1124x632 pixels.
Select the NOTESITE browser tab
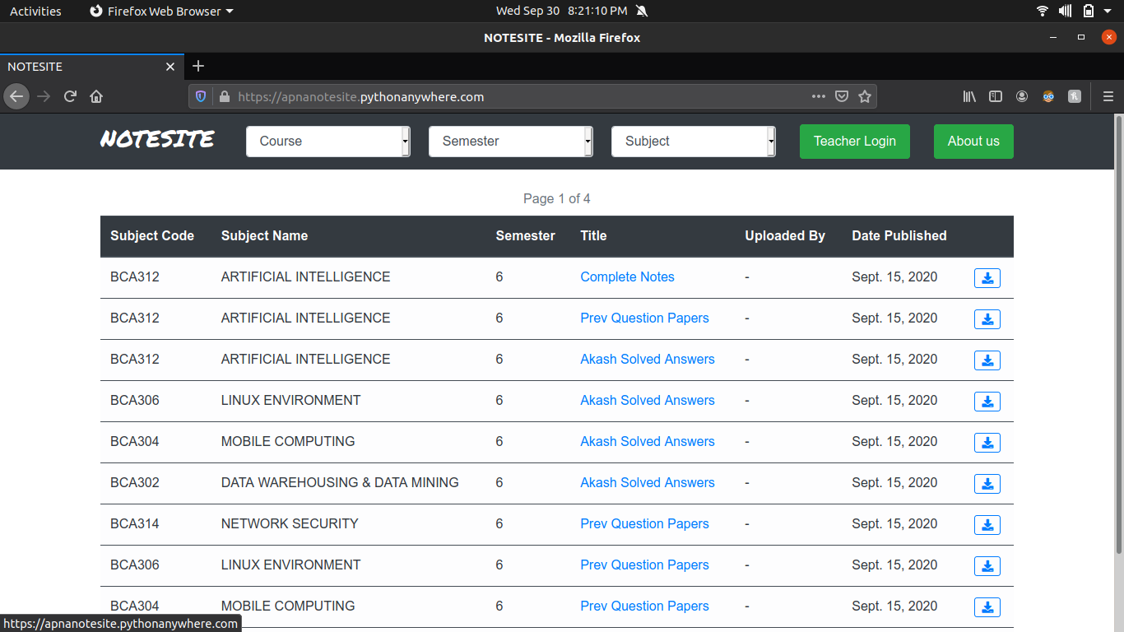pyautogui.click(x=92, y=67)
